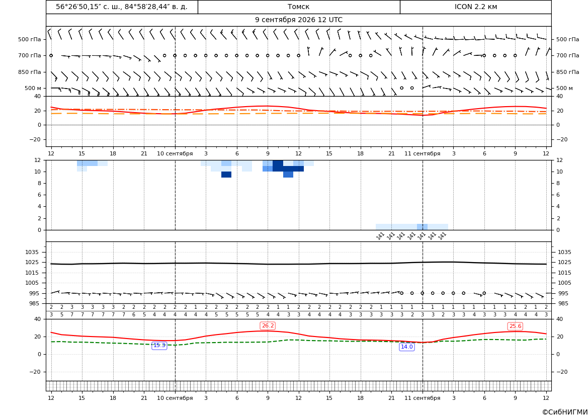
Task: Click the 26.2 maximum temperature label
Action: coord(268,325)
